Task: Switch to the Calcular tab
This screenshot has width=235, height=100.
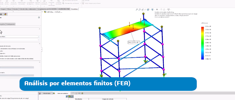Action: click(15, 9)
